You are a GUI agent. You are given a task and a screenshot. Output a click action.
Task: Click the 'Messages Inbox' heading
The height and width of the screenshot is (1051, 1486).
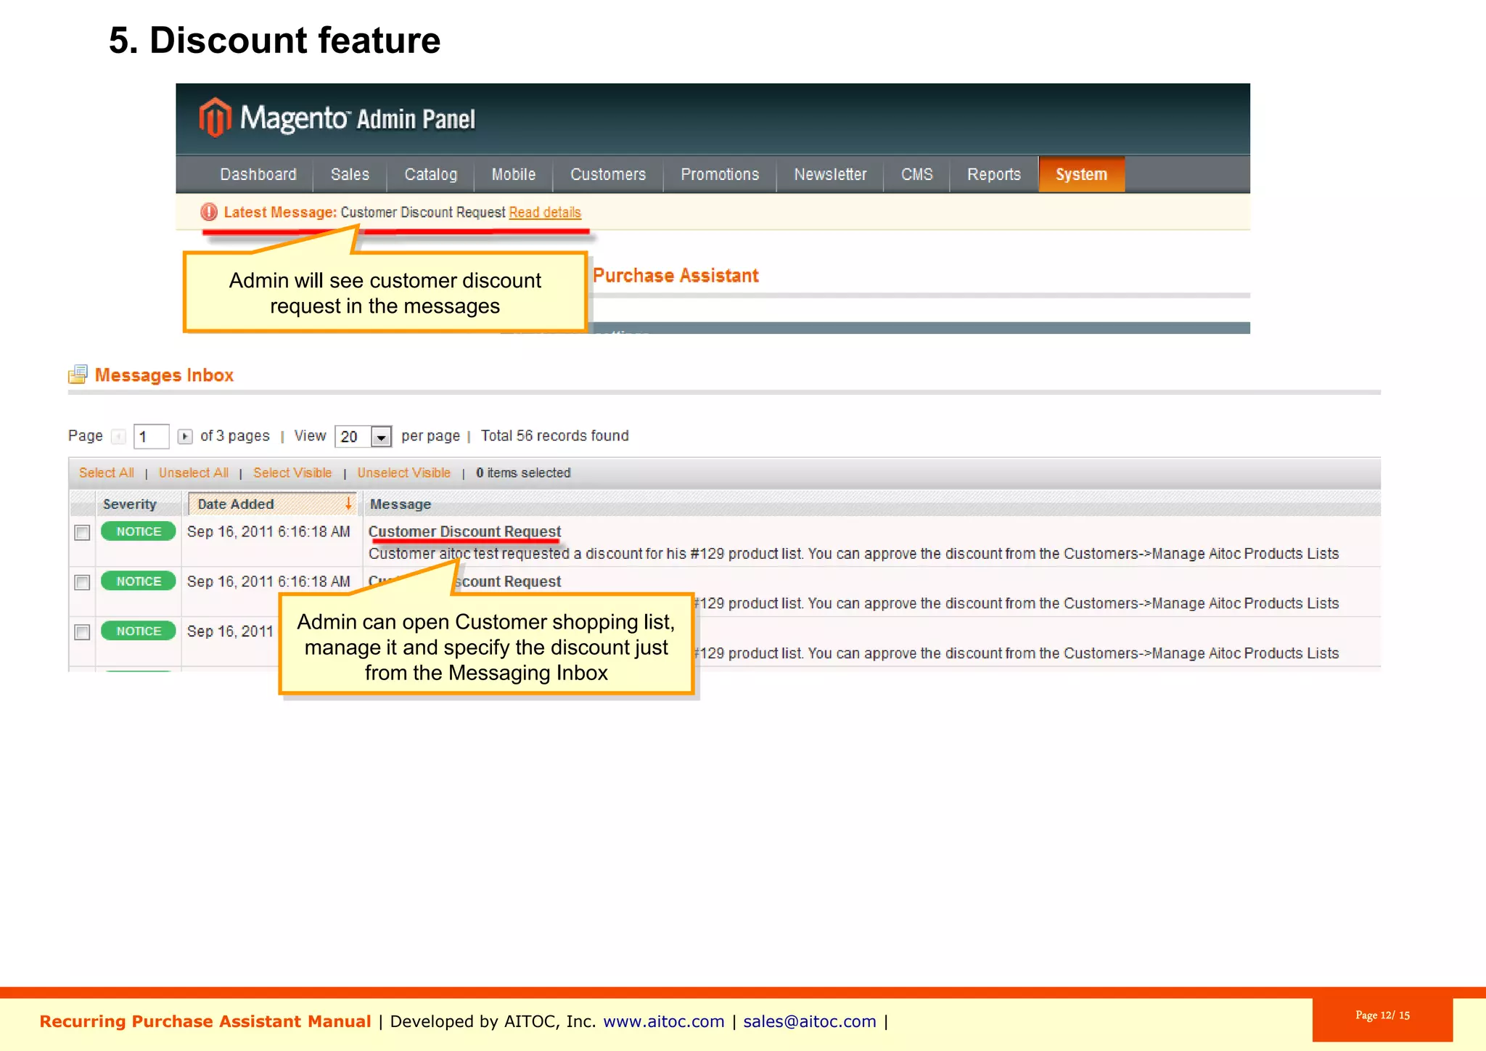point(164,375)
